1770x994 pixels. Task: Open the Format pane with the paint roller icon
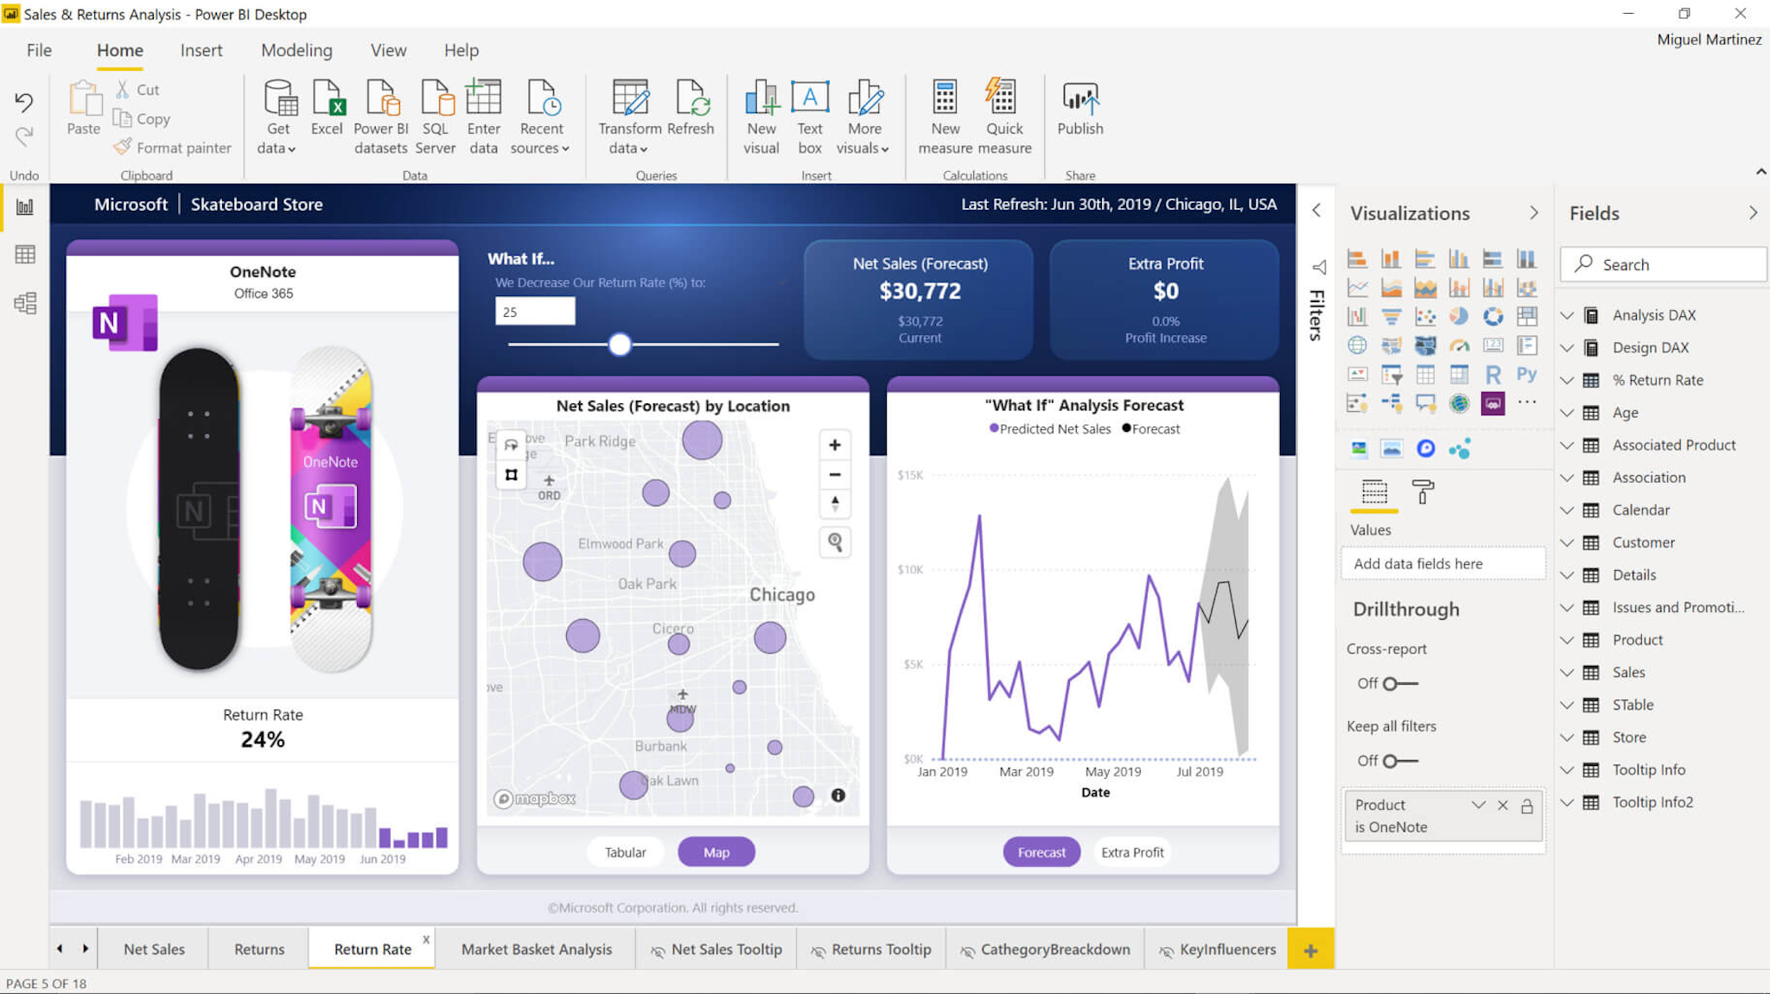point(1421,494)
